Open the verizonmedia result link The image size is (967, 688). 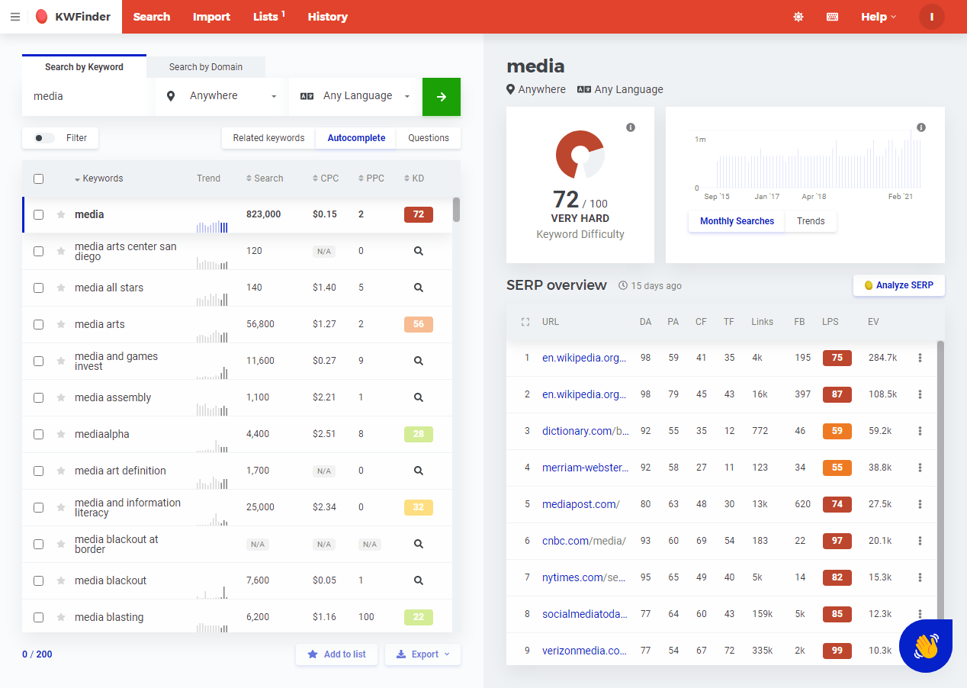click(x=585, y=651)
